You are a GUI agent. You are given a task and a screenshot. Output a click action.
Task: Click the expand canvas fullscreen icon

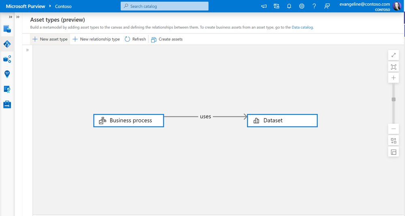point(393,55)
